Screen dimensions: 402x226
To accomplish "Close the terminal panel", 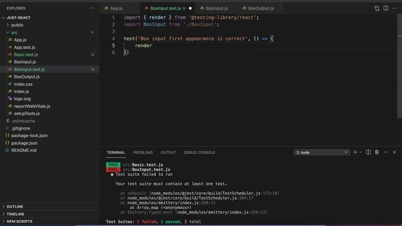I will coord(394,152).
